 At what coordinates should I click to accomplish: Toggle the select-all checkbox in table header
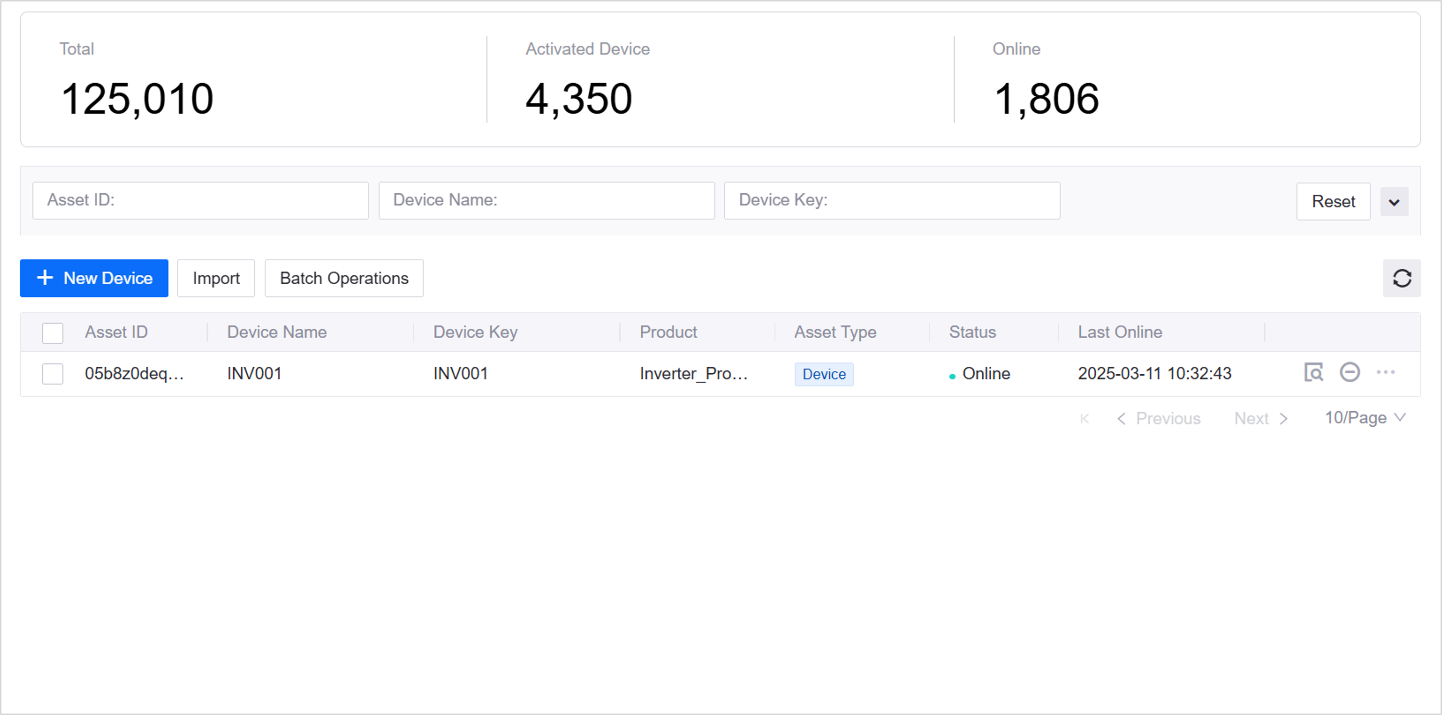click(53, 333)
